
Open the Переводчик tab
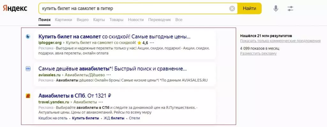click(160, 20)
